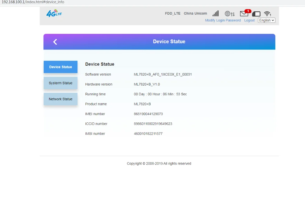Click ICCID value 89860118802919649623
305x221 pixels.
pyautogui.click(x=153, y=124)
